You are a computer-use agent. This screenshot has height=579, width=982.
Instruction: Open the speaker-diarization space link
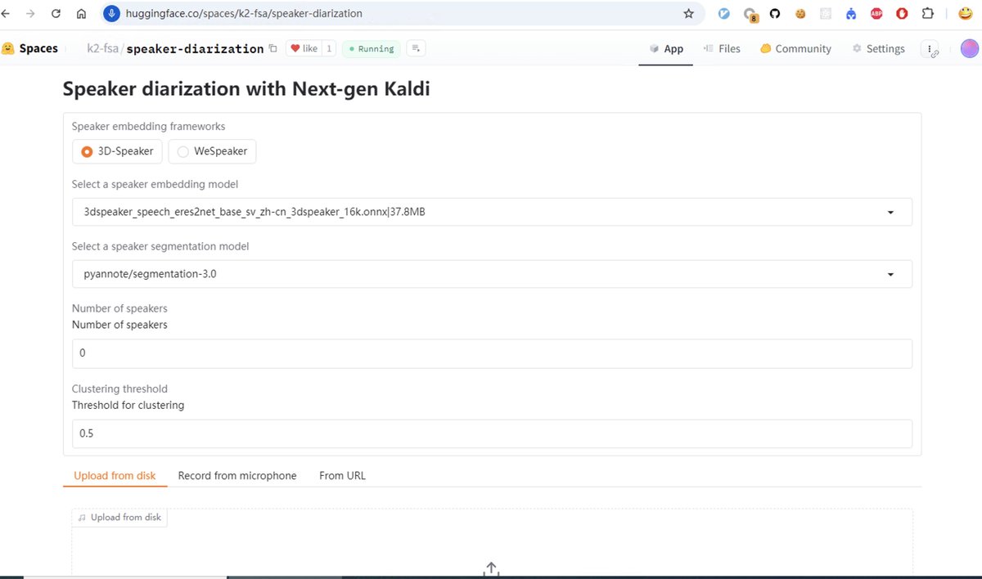[x=195, y=49]
